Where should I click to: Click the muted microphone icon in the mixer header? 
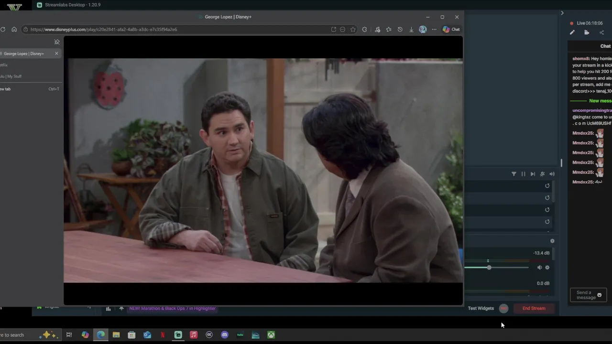click(542, 174)
